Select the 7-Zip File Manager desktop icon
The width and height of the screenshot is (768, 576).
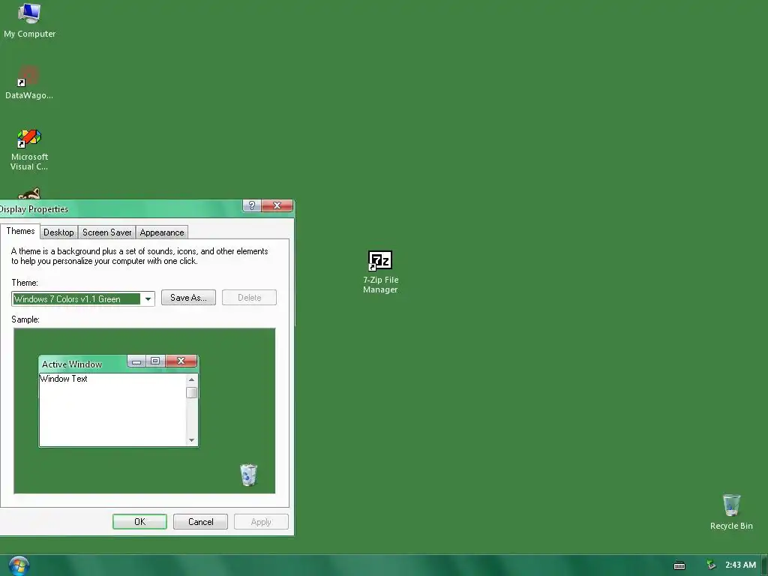(x=380, y=271)
